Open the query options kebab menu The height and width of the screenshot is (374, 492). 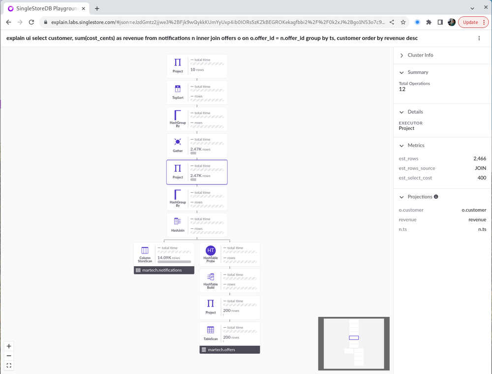click(479, 38)
